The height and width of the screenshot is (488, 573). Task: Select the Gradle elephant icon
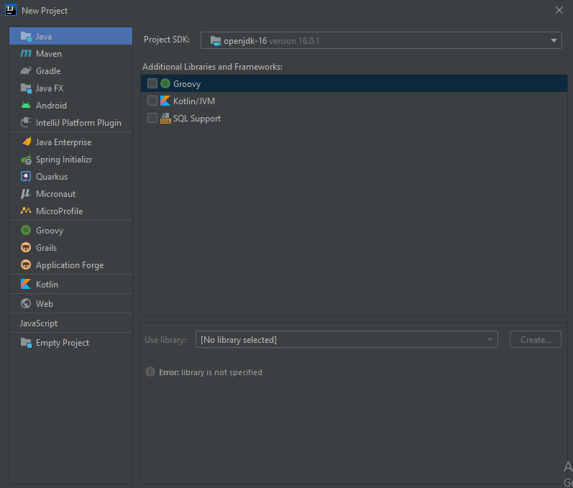click(x=26, y=71)
